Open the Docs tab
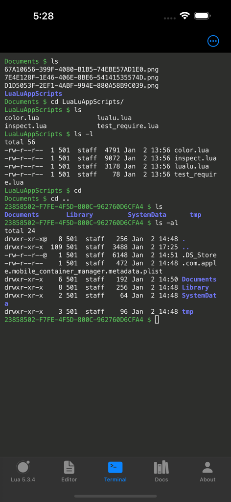The width and height of the screenshot is (231, 502). [162, 471]
